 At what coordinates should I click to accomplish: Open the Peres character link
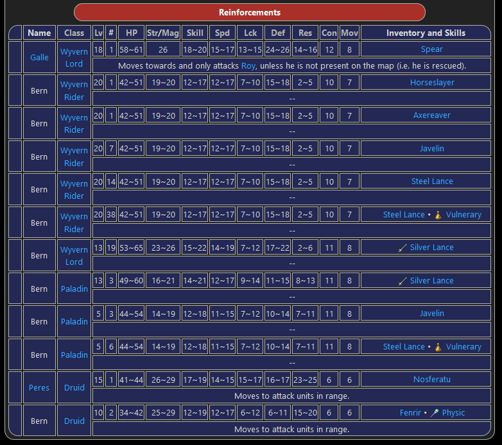click(x=39, y=388)
